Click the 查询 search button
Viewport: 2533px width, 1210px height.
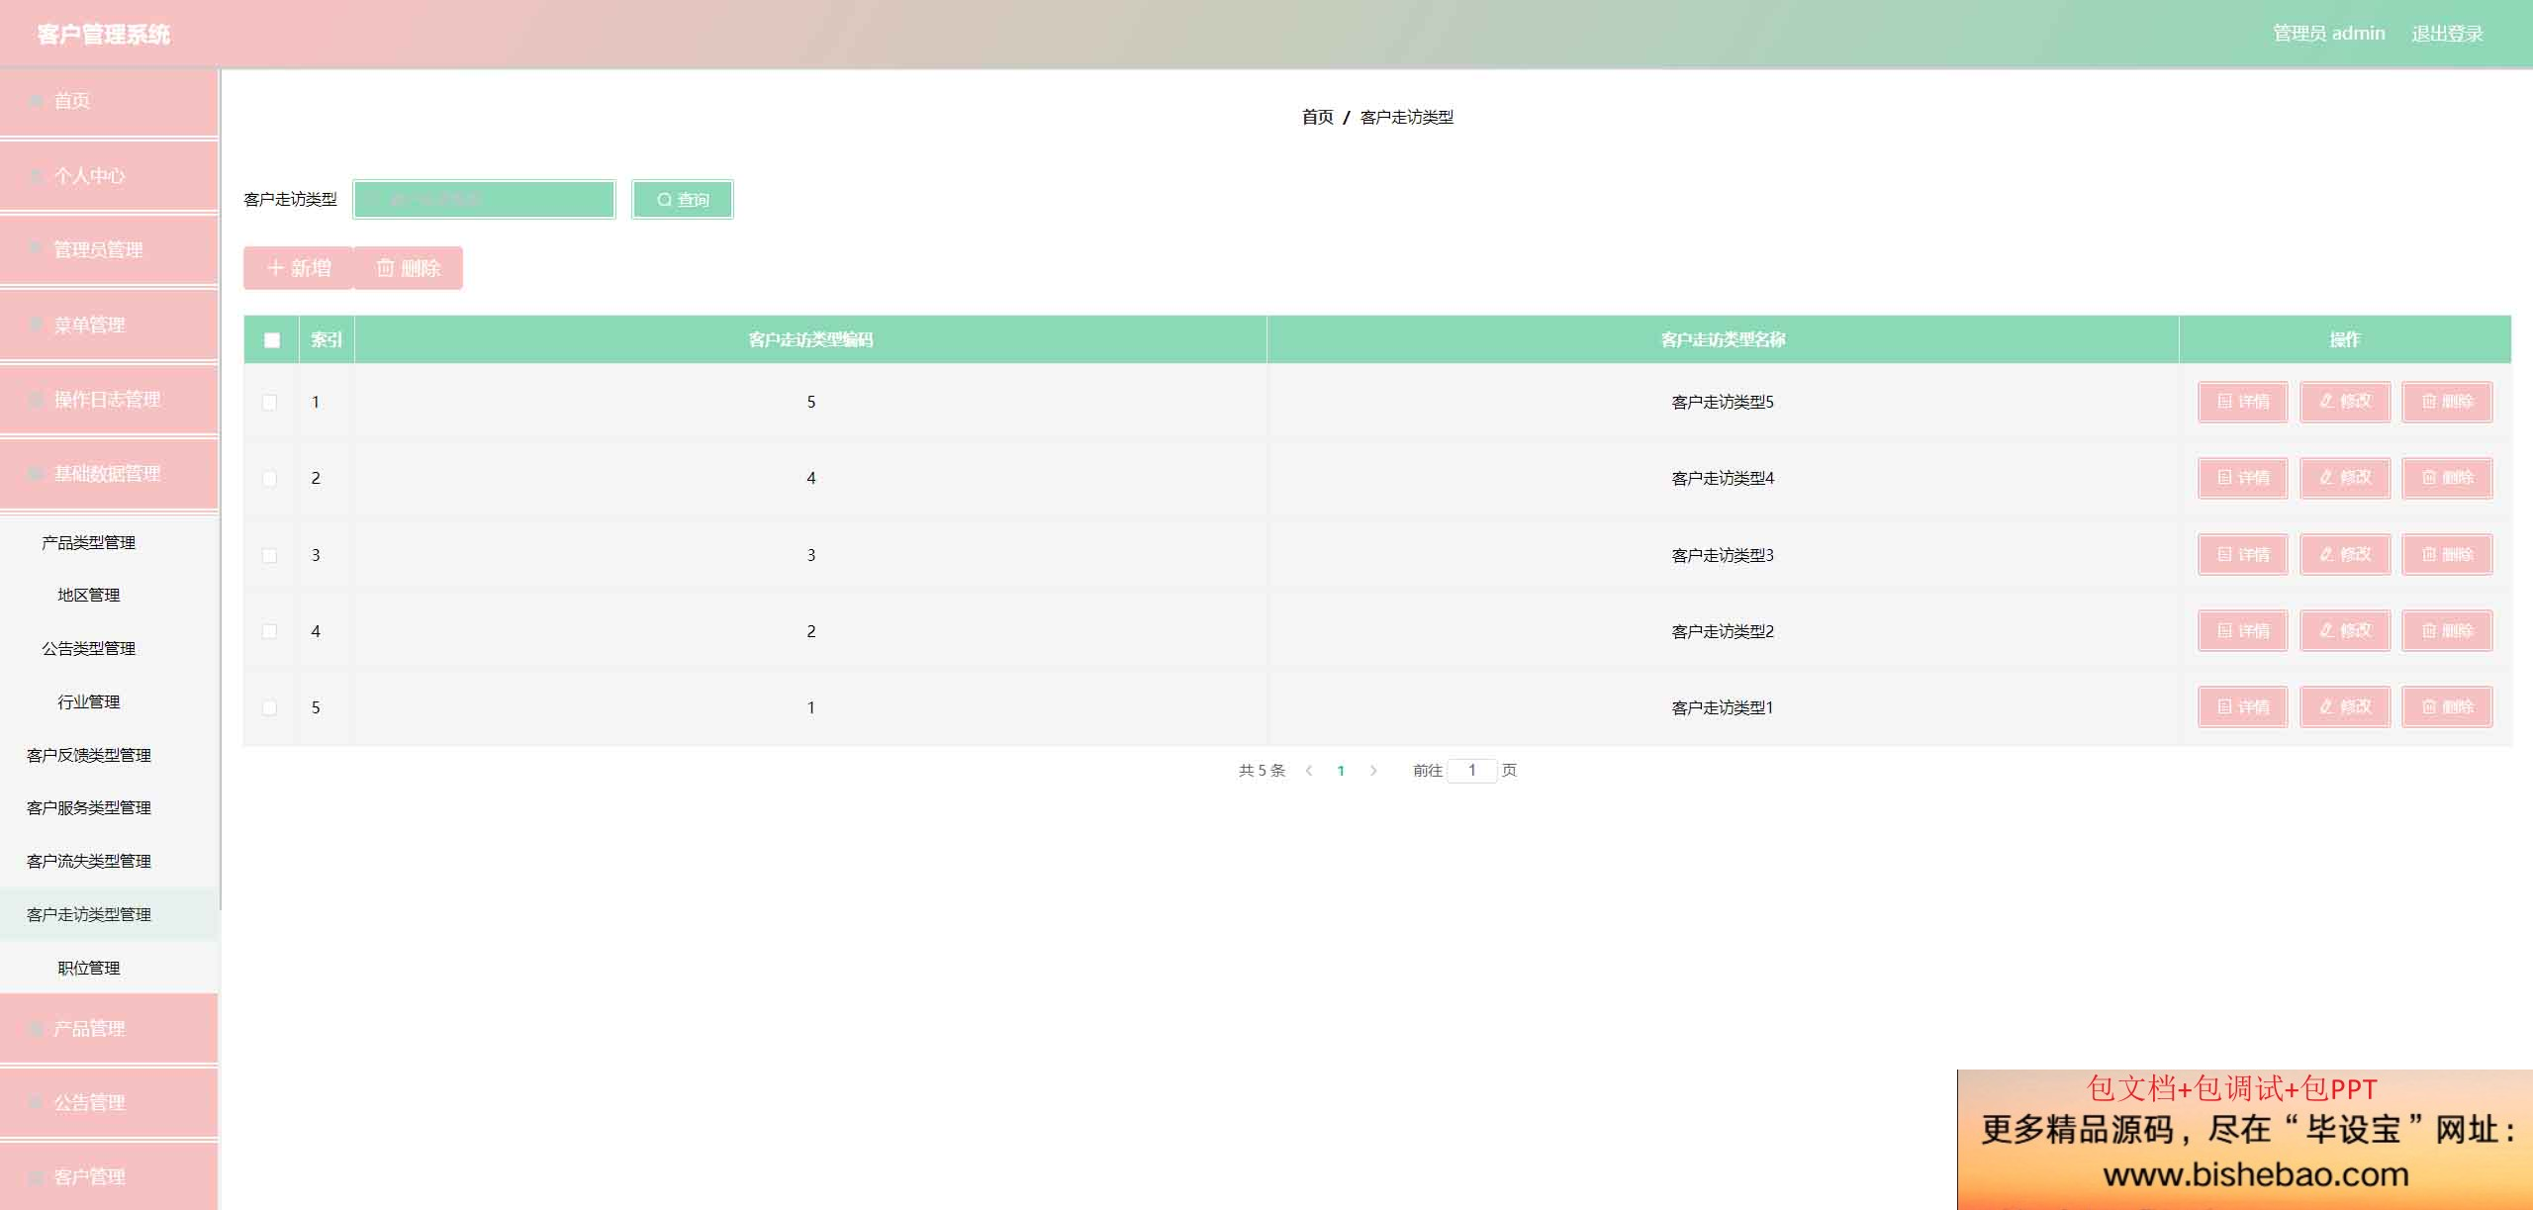tap(683, 200)
